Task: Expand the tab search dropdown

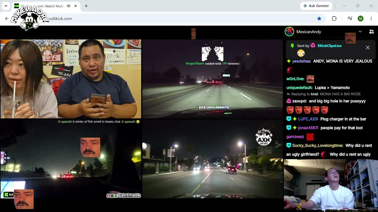Action: pyautogui.click(x=6, y=6)
